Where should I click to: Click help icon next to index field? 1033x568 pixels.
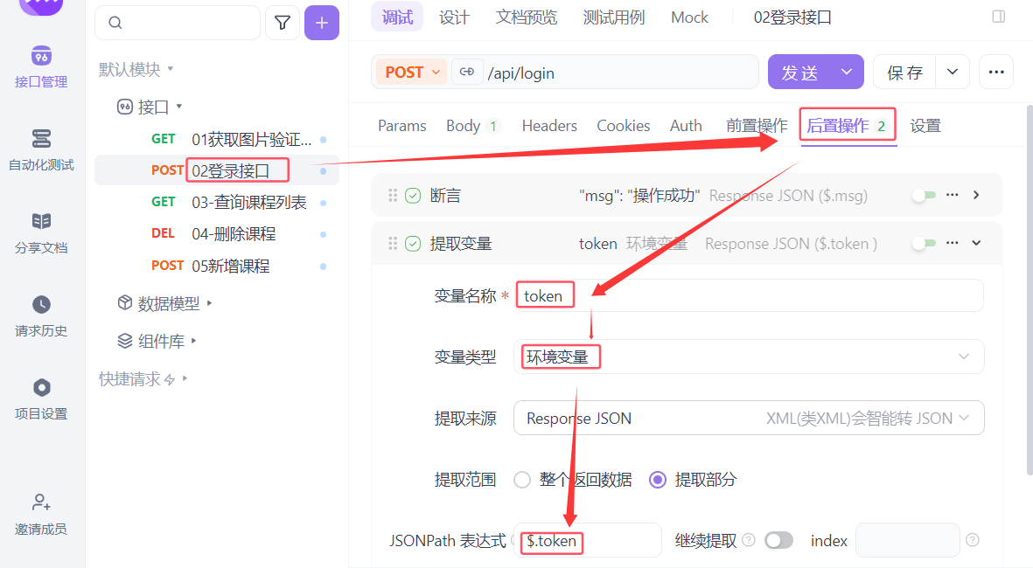coord(972,540)
